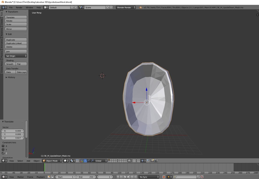The width and height of the screenshot is (259, 179).
Task: Add a new screen layout with plus icon
Action: click(x=72, y=7)
